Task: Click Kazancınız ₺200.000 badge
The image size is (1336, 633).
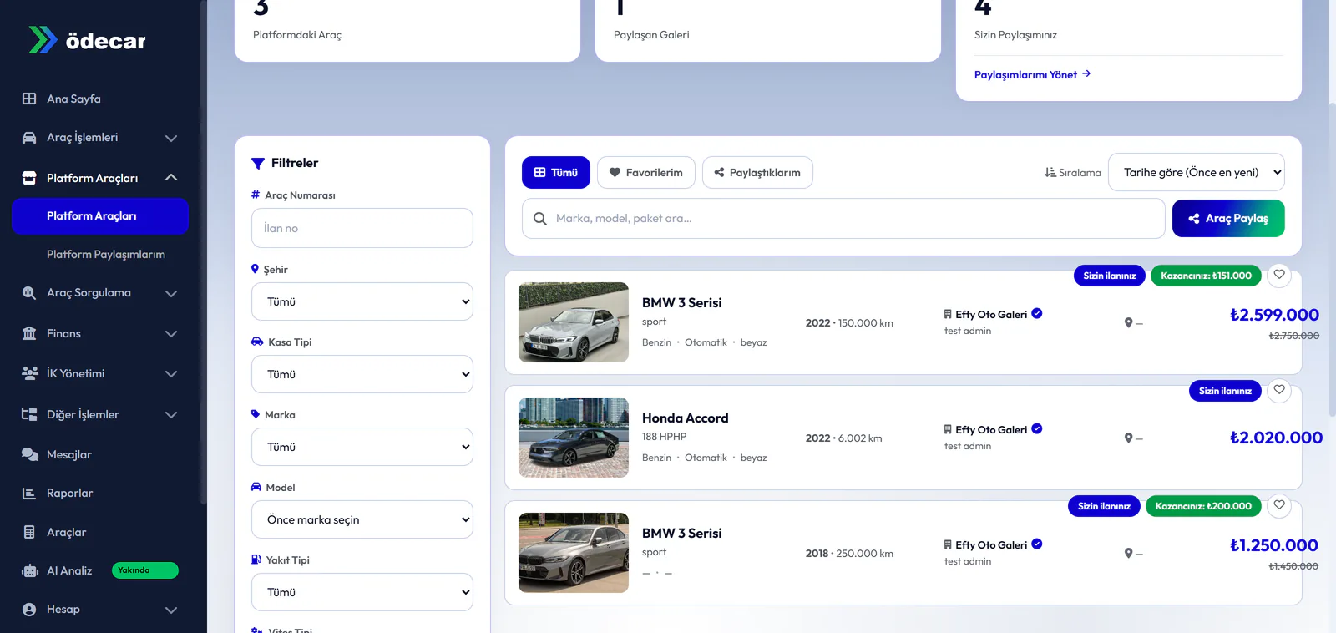Action: (1203, 506)
